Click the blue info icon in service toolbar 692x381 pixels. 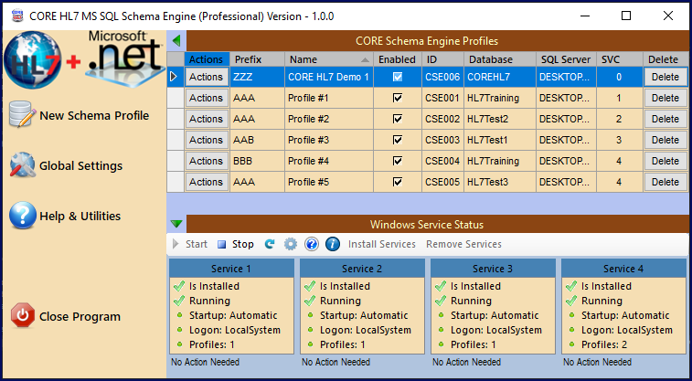pos(333,244)
